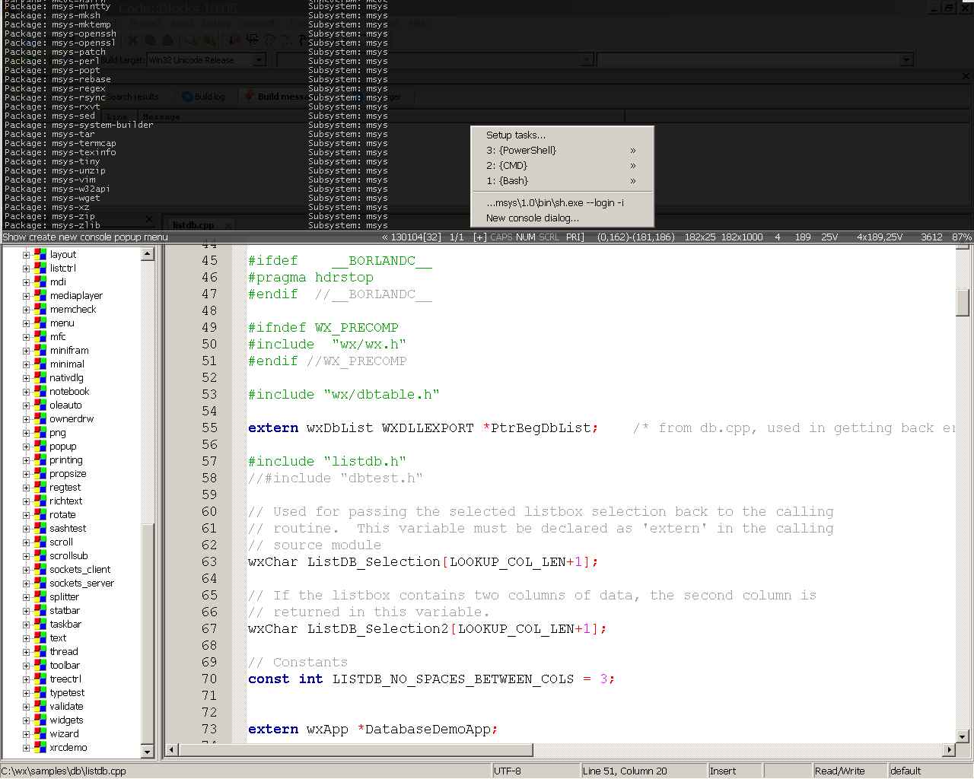Toggle the CAPS indicator in console status bar
Viewport: 974px width, 779px height.
pos(501,237)
